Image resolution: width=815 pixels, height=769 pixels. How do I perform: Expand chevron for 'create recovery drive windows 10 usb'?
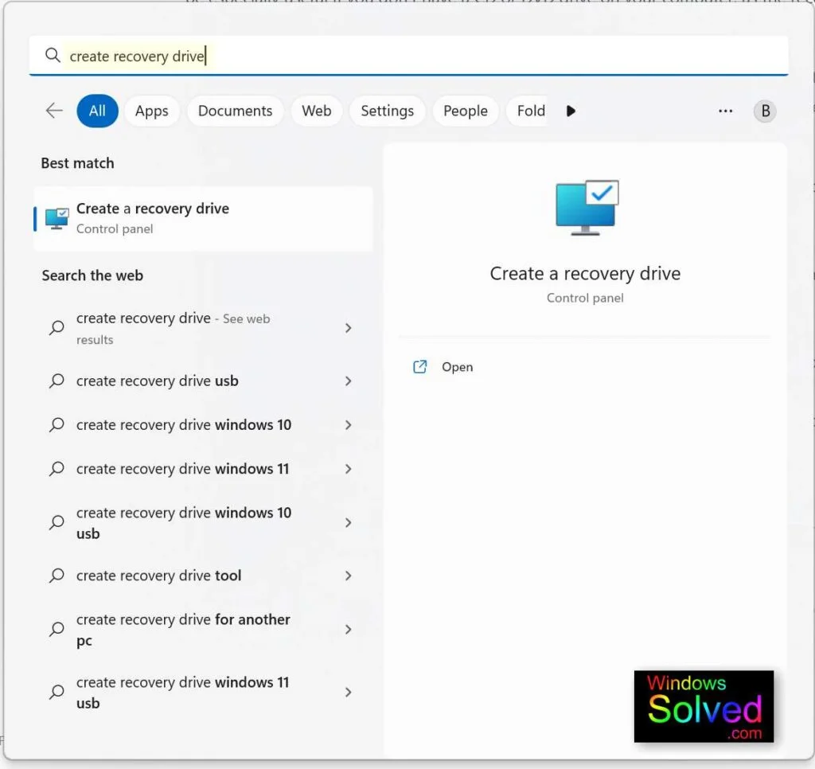[x=349, y=523]
